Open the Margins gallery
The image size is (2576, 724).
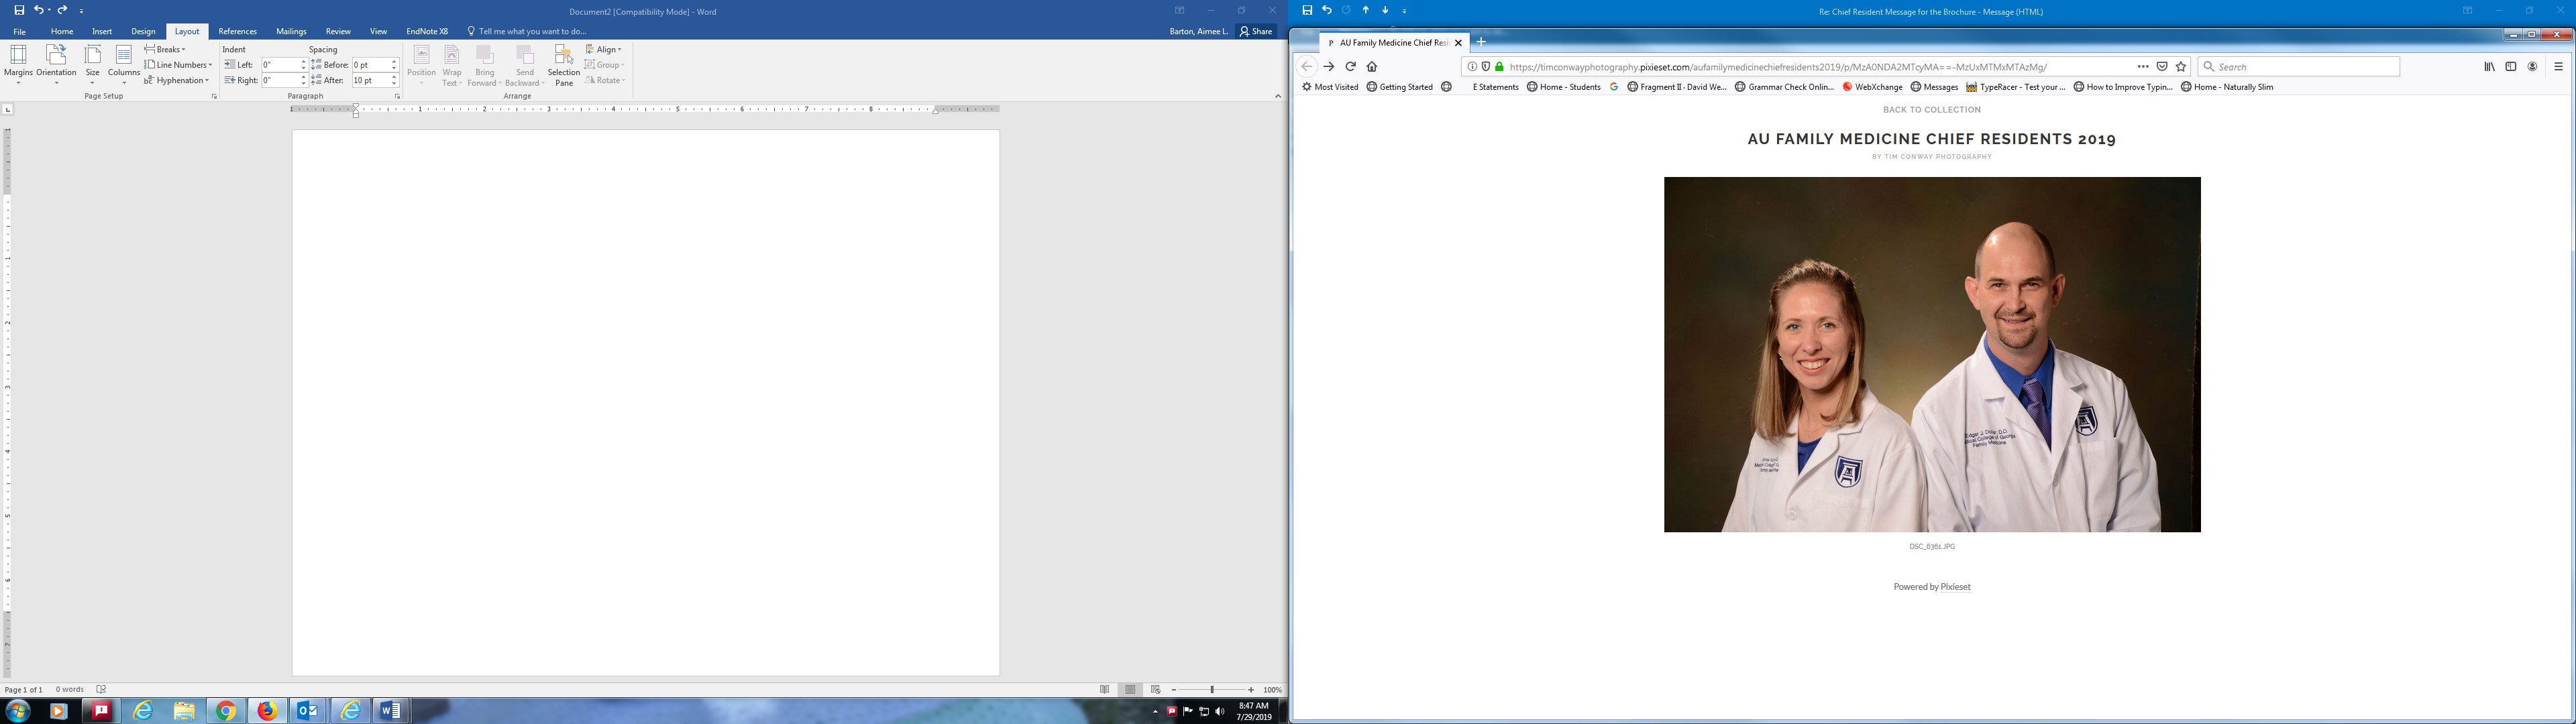pyautogui.click(x=18, y=62)
